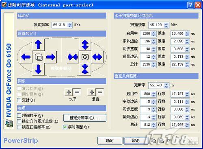Decrease 像素频率 with spinner down arrow

(69, 26)
